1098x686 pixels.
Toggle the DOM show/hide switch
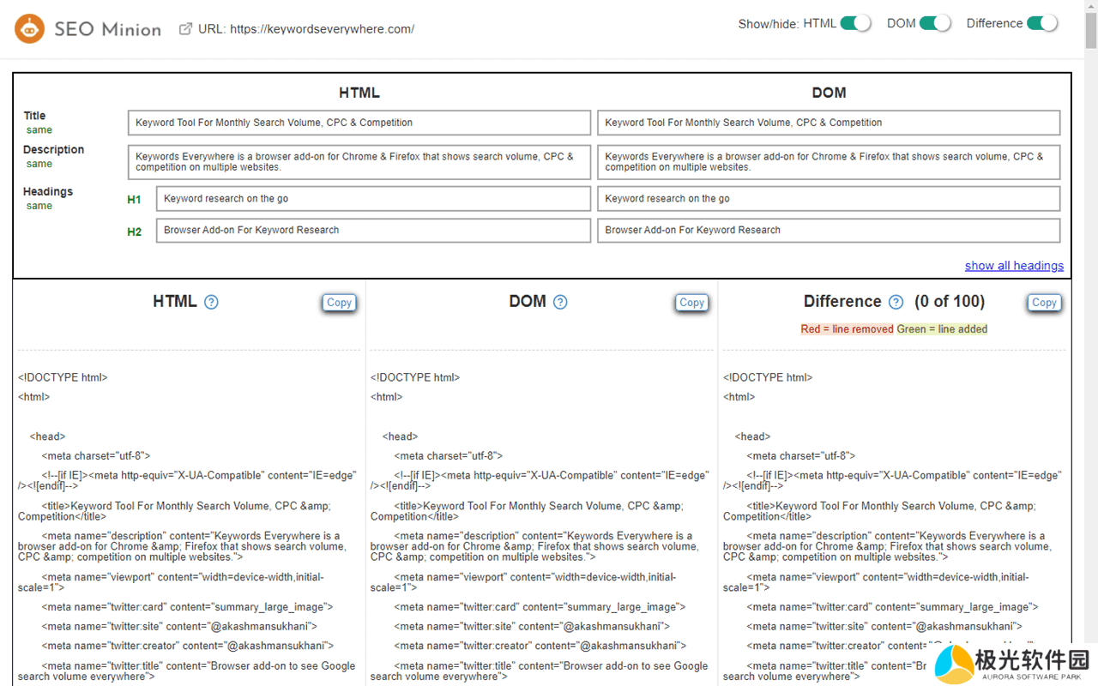[x=935, y=23]
